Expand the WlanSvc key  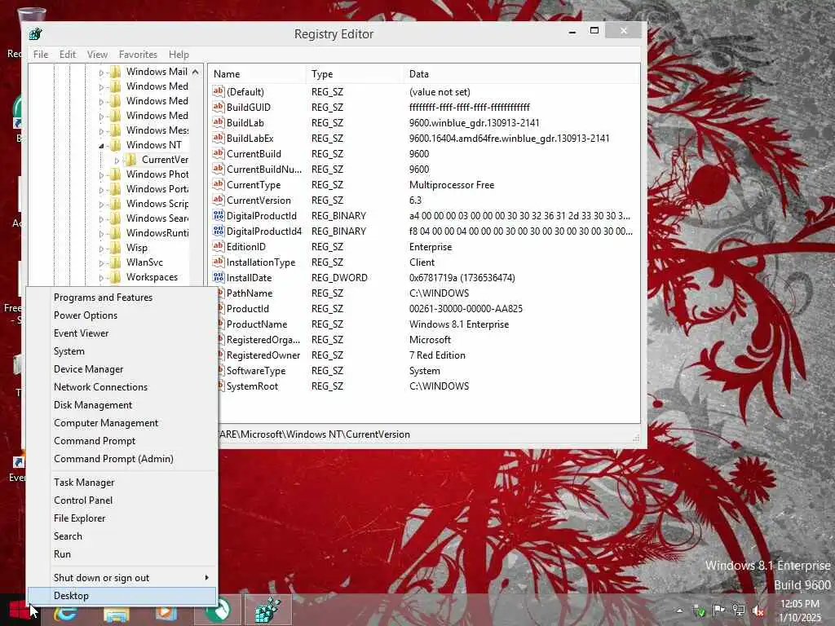(101, 263)
